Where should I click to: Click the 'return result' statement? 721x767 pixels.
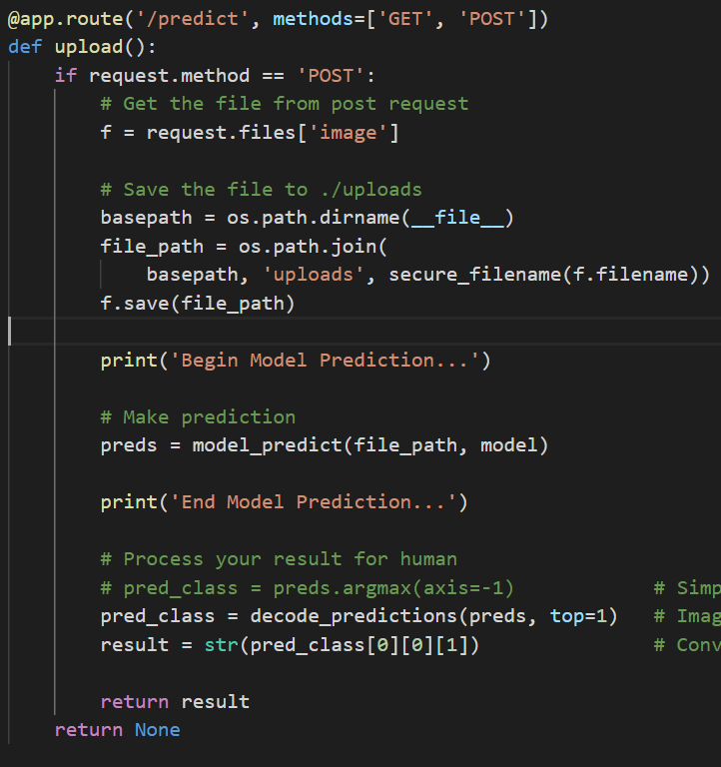[175, 702]
